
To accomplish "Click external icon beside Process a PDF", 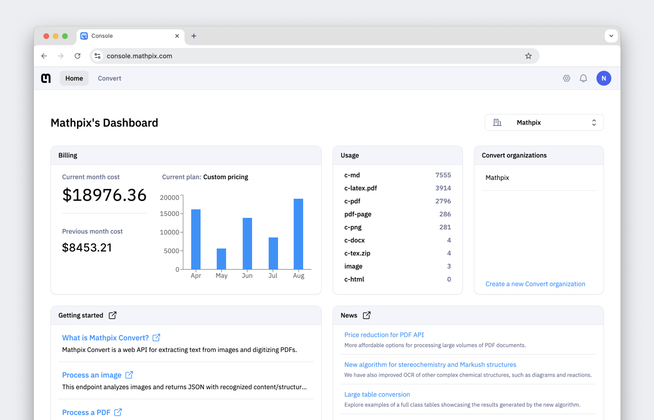I will click(x=118, y=412).
